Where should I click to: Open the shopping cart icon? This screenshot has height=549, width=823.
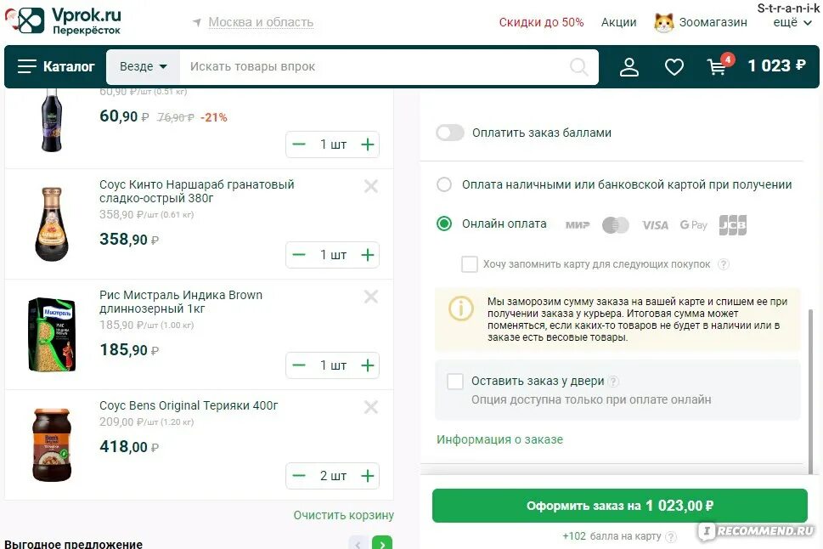719,66
